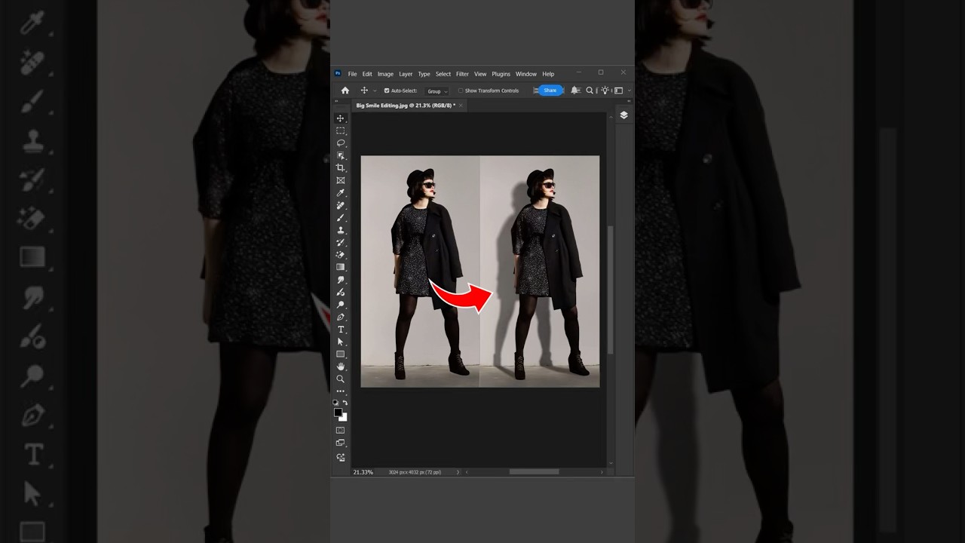Image resolution: width=965 pixels, height=543 pixels.
Task: Click the 21.33% zoom level field
Action: 363,472
